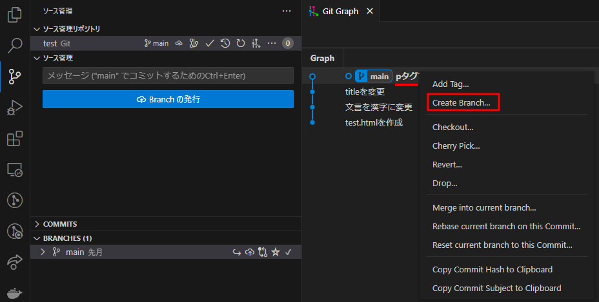This screenshot has height=302, width=599.
Task: Click the hollow HEAD commit node in graph
Action: point(312,76)
